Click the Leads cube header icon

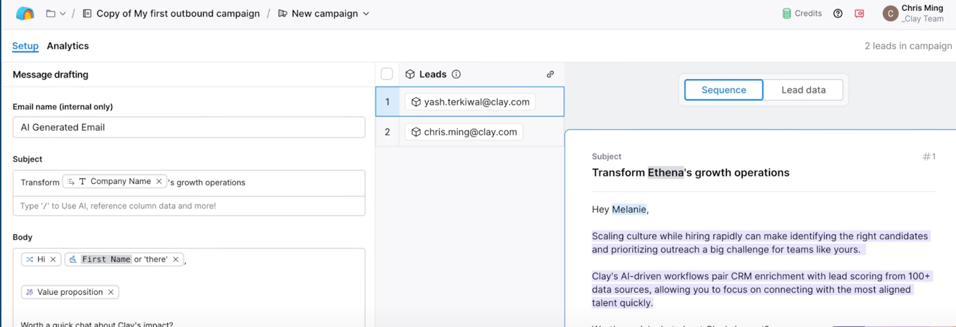410,74
